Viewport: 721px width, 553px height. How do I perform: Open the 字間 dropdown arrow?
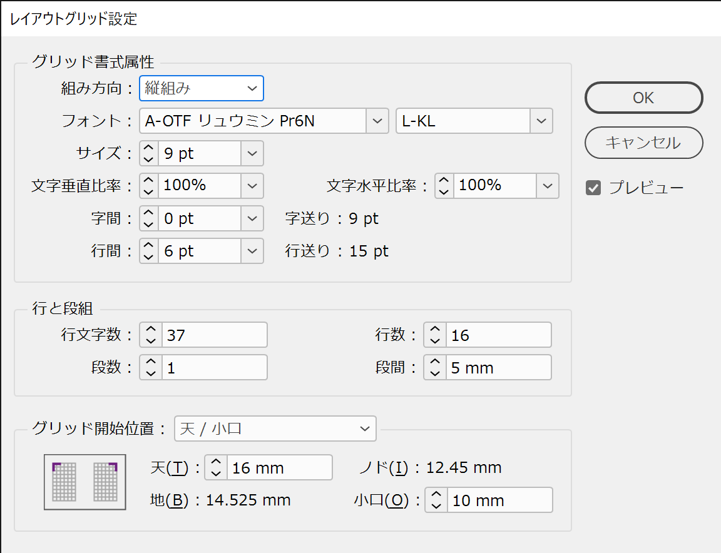tap(252, 218)
